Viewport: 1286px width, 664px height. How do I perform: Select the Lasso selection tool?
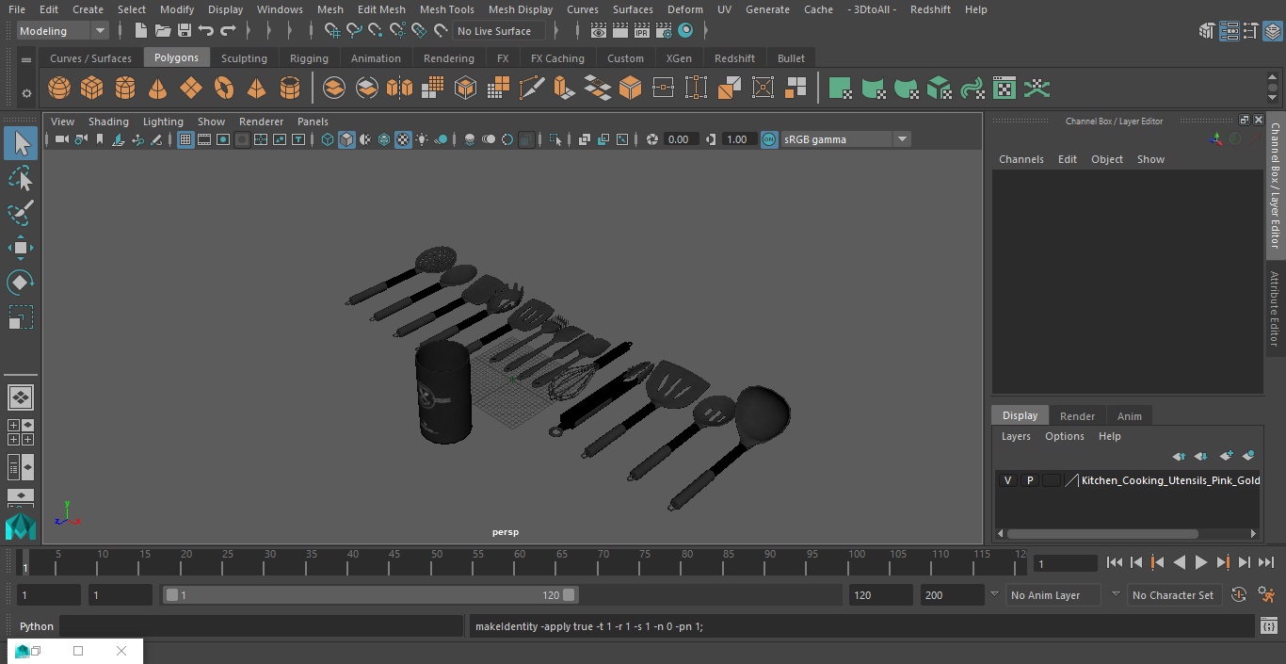(x=20, y=178)
